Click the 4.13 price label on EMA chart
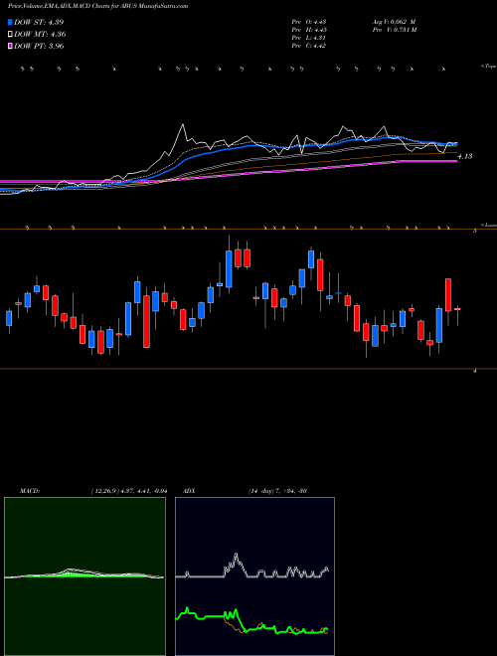Viewport: 497px width, 656px height. [x=465, y=156]
